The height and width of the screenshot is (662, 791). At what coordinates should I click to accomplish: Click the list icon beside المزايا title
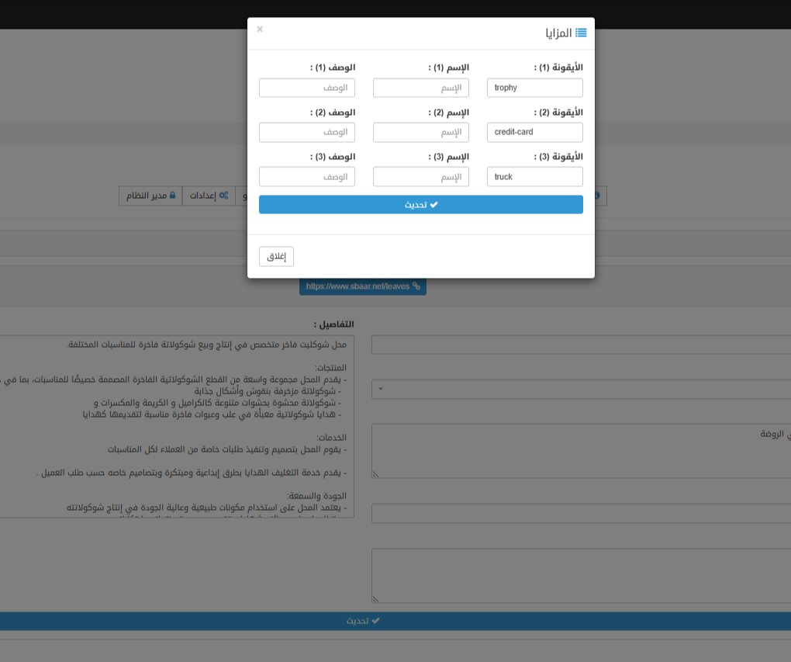point(581,33)
